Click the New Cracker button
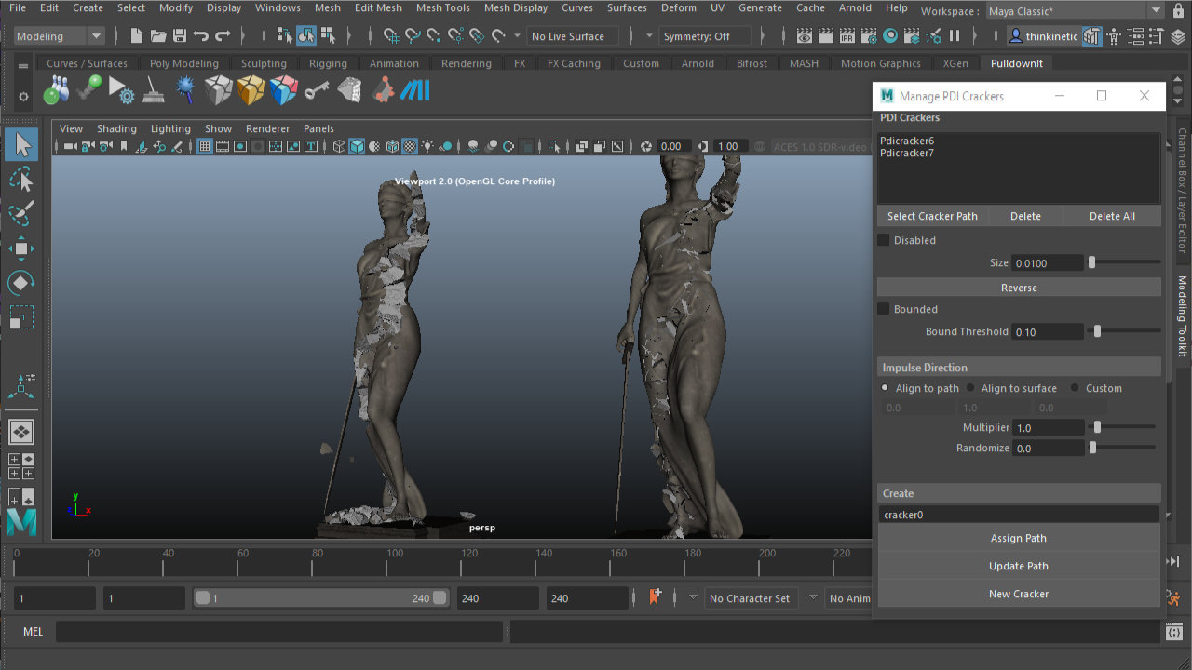The image size is (1192, 670). (x=1019, y=594)
